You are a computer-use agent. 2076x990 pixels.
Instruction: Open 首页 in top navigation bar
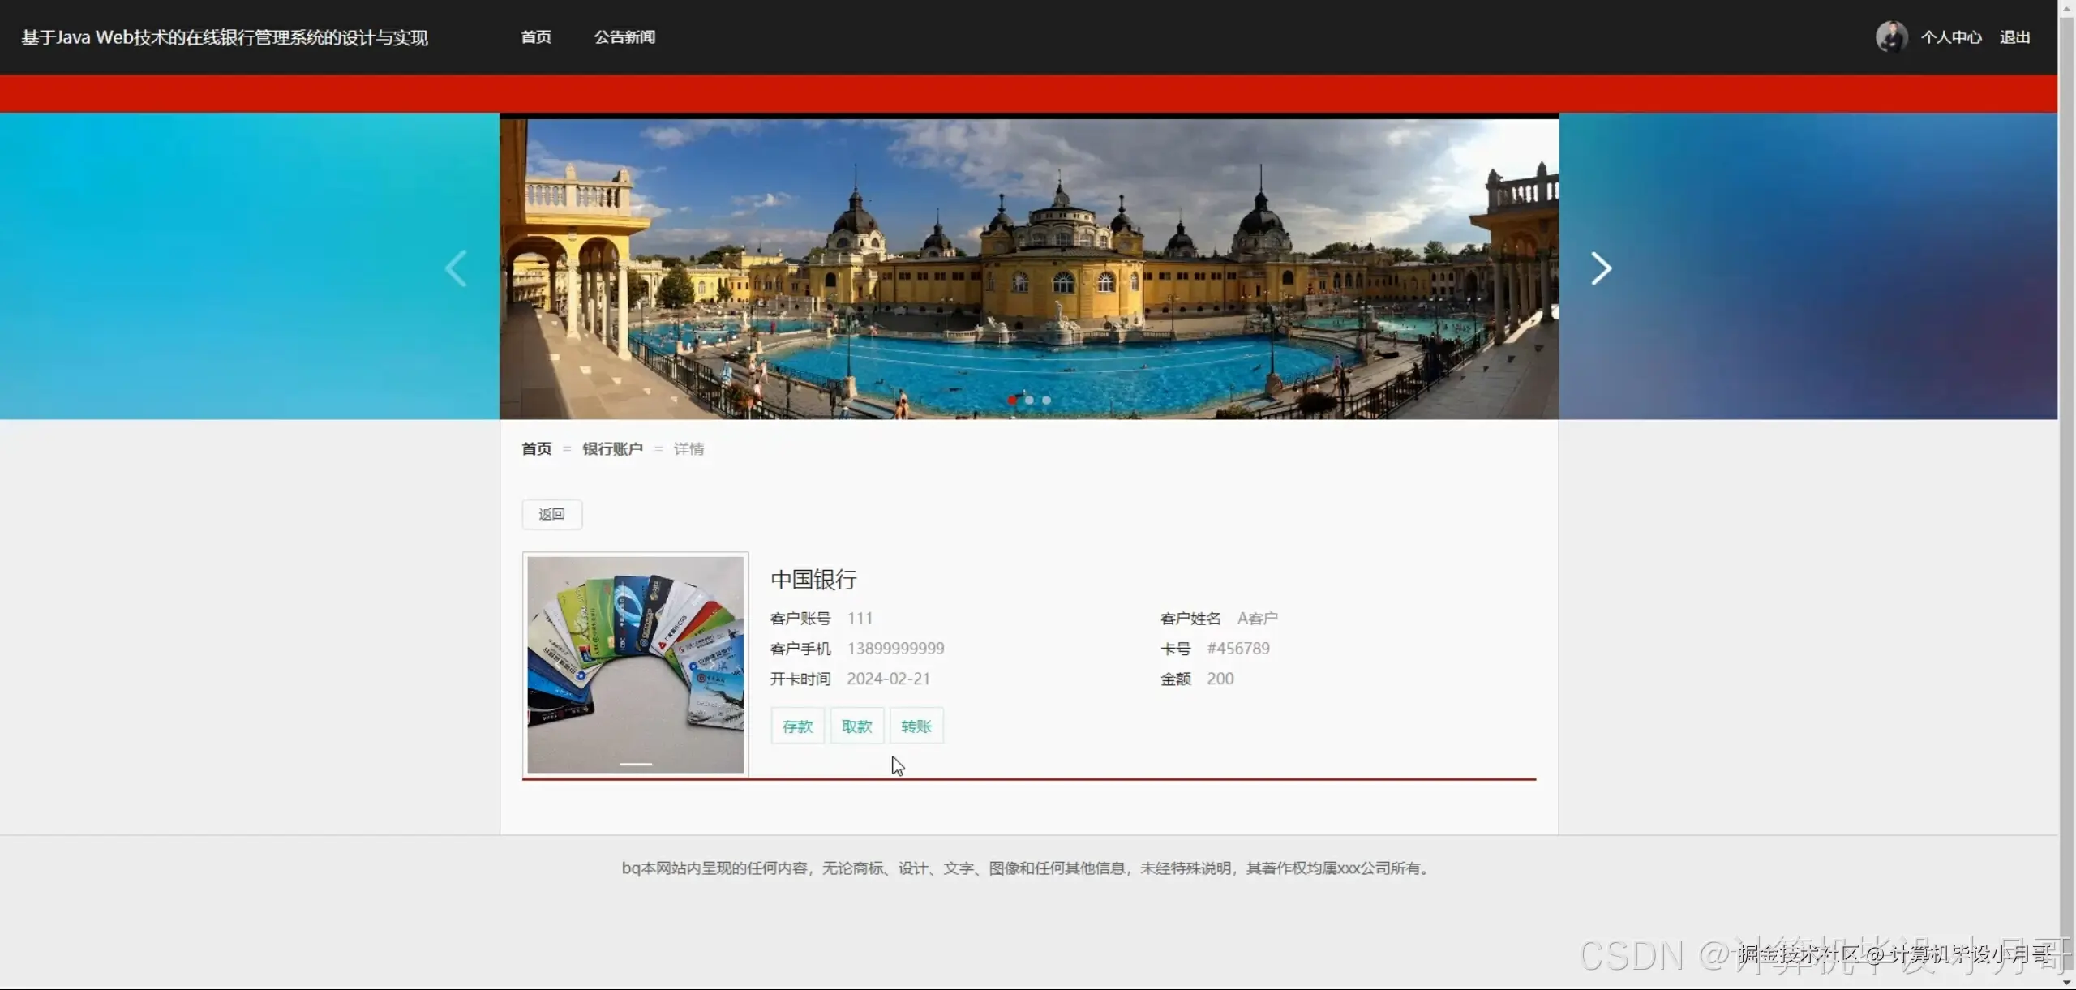535,37
